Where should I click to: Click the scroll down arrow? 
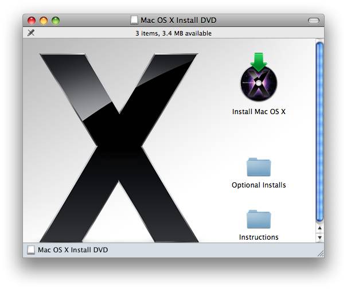coord(319,237)
